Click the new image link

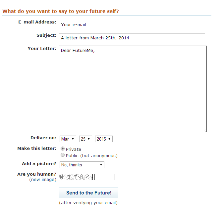[43, 180]
